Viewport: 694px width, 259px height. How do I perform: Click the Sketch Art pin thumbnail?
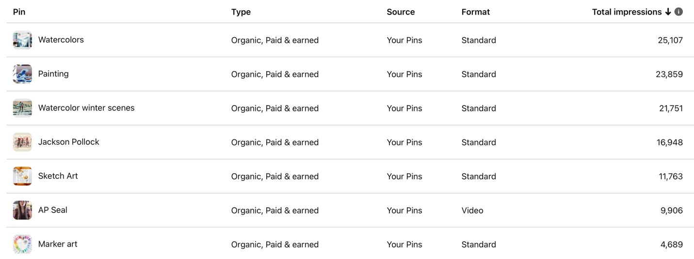coord(22,176)
